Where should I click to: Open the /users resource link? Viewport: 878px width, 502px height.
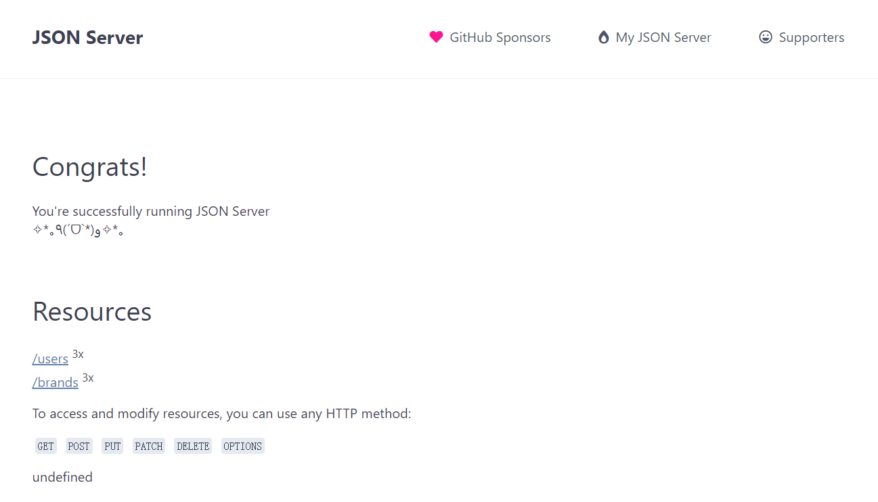pos(50,359)
